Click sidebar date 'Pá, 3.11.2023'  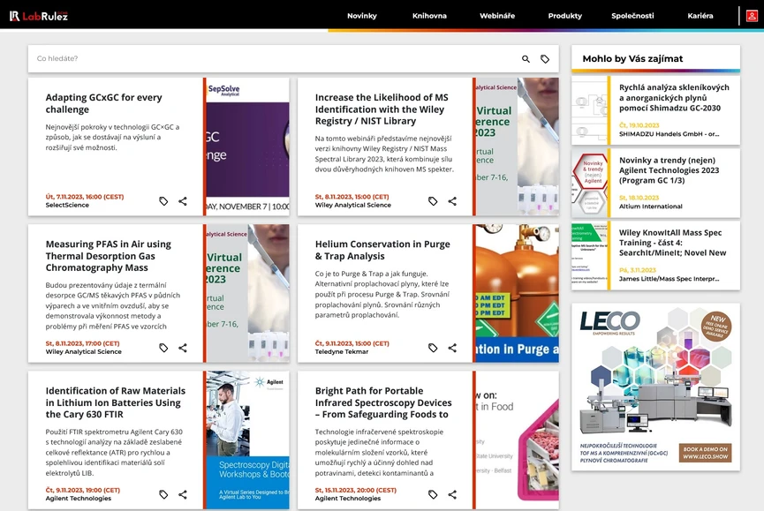tap(638, 270)
